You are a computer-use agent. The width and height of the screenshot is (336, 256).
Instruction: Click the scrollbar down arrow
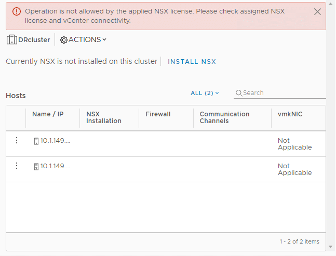tap(331, 247)
